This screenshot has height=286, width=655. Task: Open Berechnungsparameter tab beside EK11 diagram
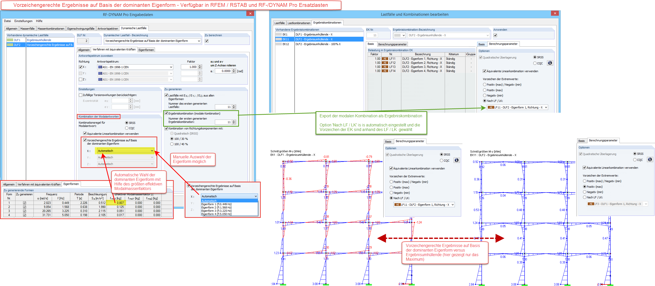(x=603, y=140)
